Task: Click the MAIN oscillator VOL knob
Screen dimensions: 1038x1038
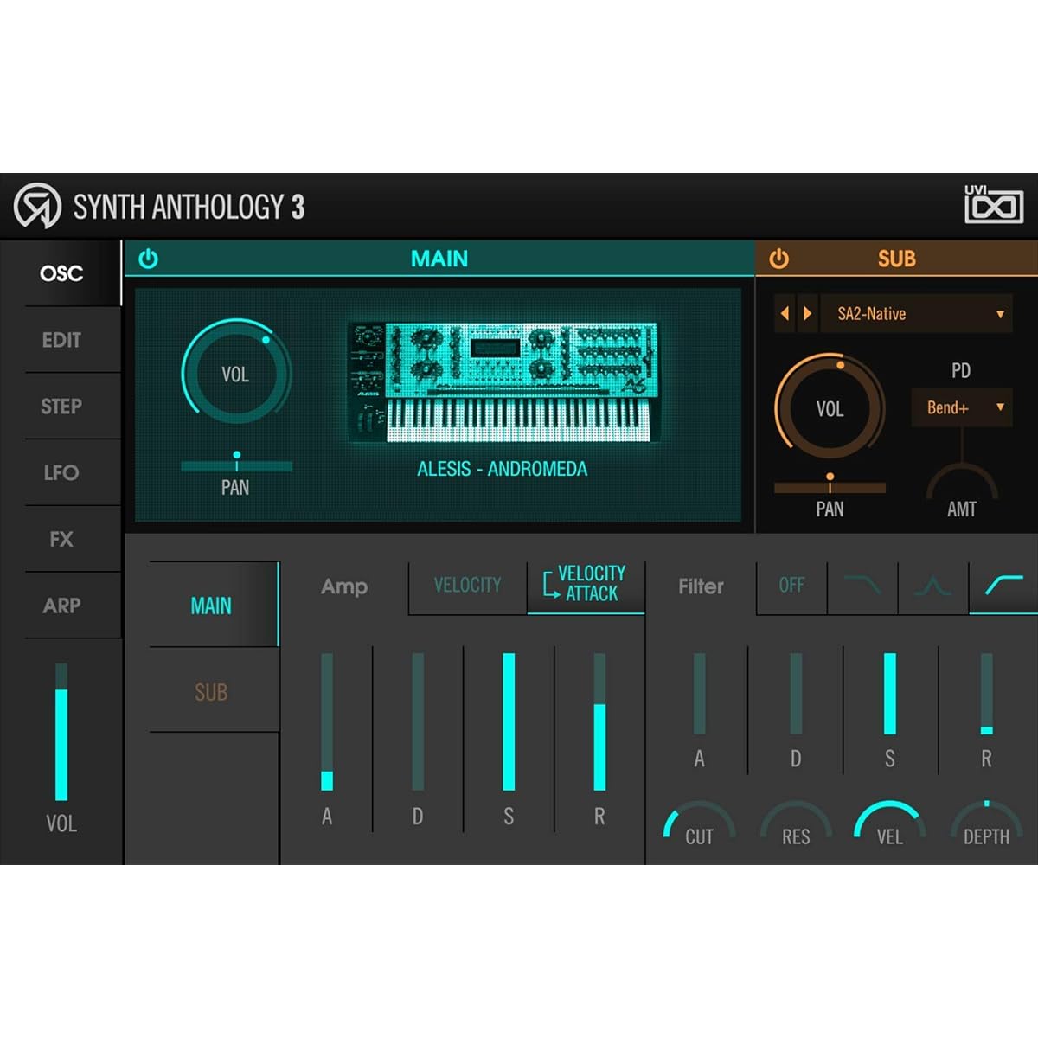Action: pyautogui.click(x=235, y=375)
